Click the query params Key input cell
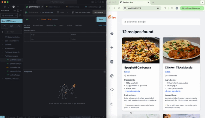205x118 pixels. click(50, 39)
